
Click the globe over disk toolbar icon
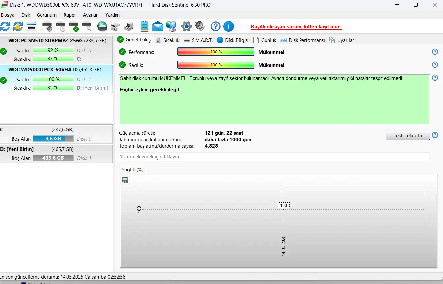pyautogui.click(x=102, y=26)
